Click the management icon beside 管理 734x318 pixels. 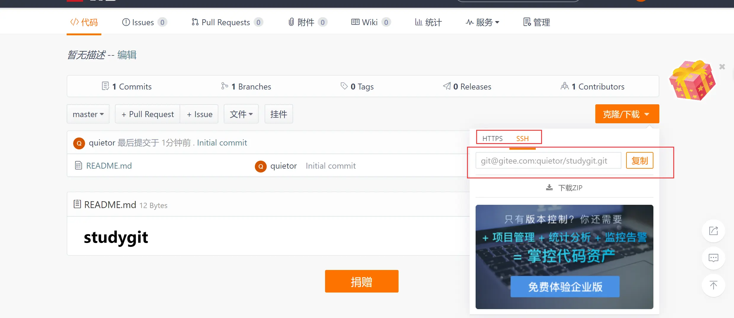pos(527,22)
